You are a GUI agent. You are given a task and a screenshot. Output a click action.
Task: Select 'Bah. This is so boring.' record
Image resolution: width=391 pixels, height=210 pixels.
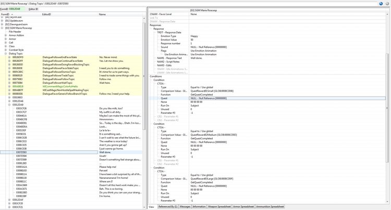[71, 189]
